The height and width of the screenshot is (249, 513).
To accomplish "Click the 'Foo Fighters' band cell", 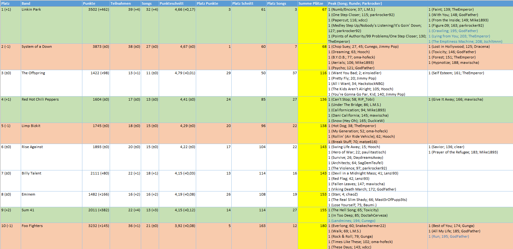I will click(52, 236).
